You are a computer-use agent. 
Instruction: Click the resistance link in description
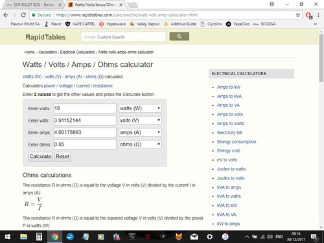point(103,86)
